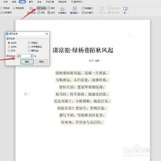Fit view to 页宽 page width
The width and height of the screenshot is (161, 161).
(41, 13)
